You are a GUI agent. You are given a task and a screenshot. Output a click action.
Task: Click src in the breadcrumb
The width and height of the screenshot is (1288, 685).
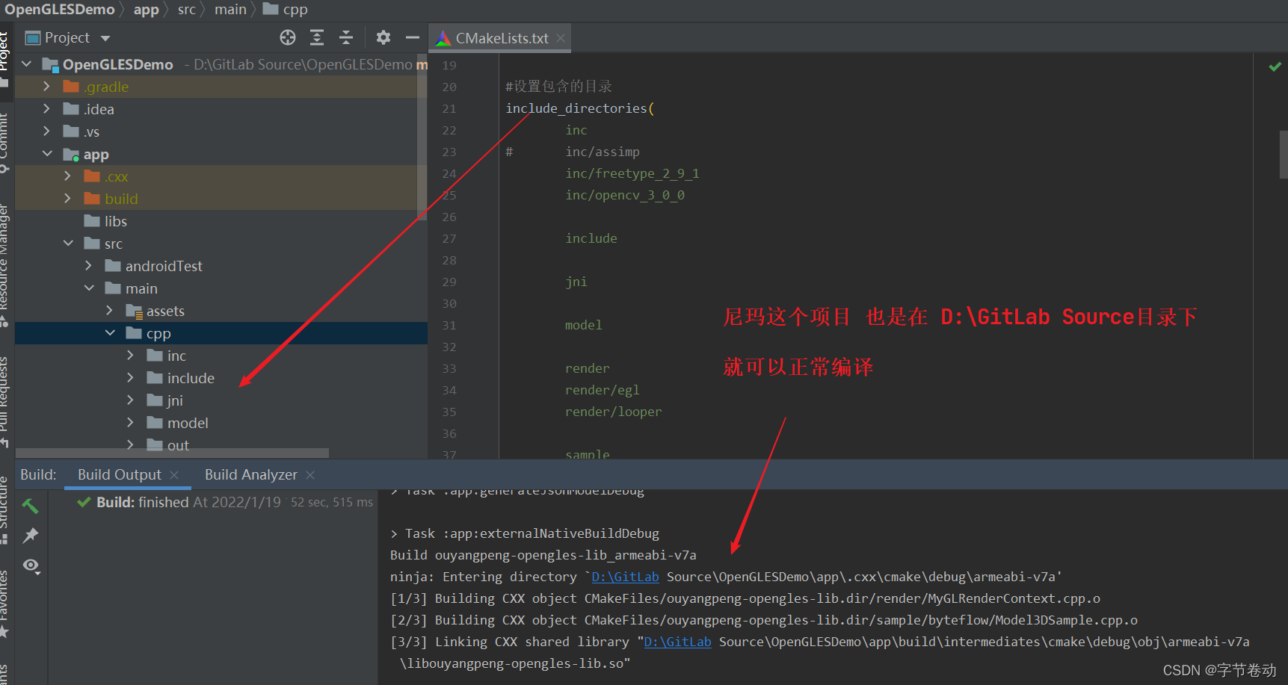pos(187,10)
